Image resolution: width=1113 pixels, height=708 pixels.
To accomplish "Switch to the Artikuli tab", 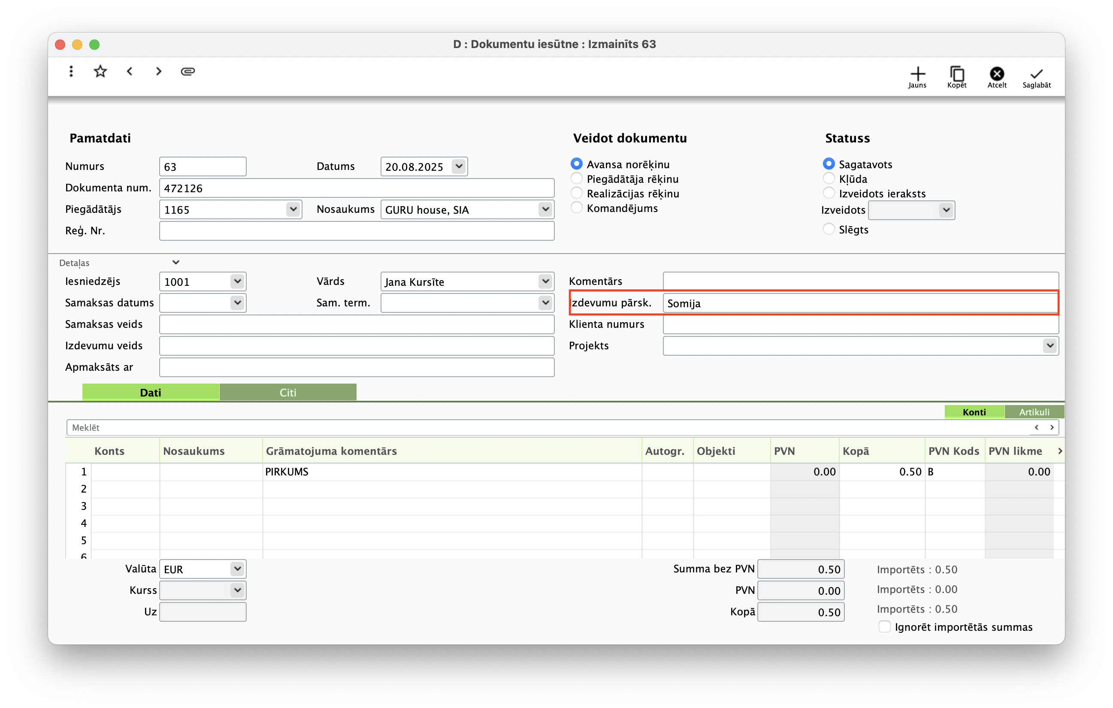I will coord(1034,412).
